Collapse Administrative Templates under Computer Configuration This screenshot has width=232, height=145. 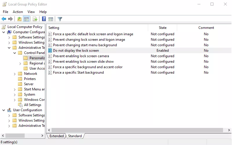click(9, 48)
